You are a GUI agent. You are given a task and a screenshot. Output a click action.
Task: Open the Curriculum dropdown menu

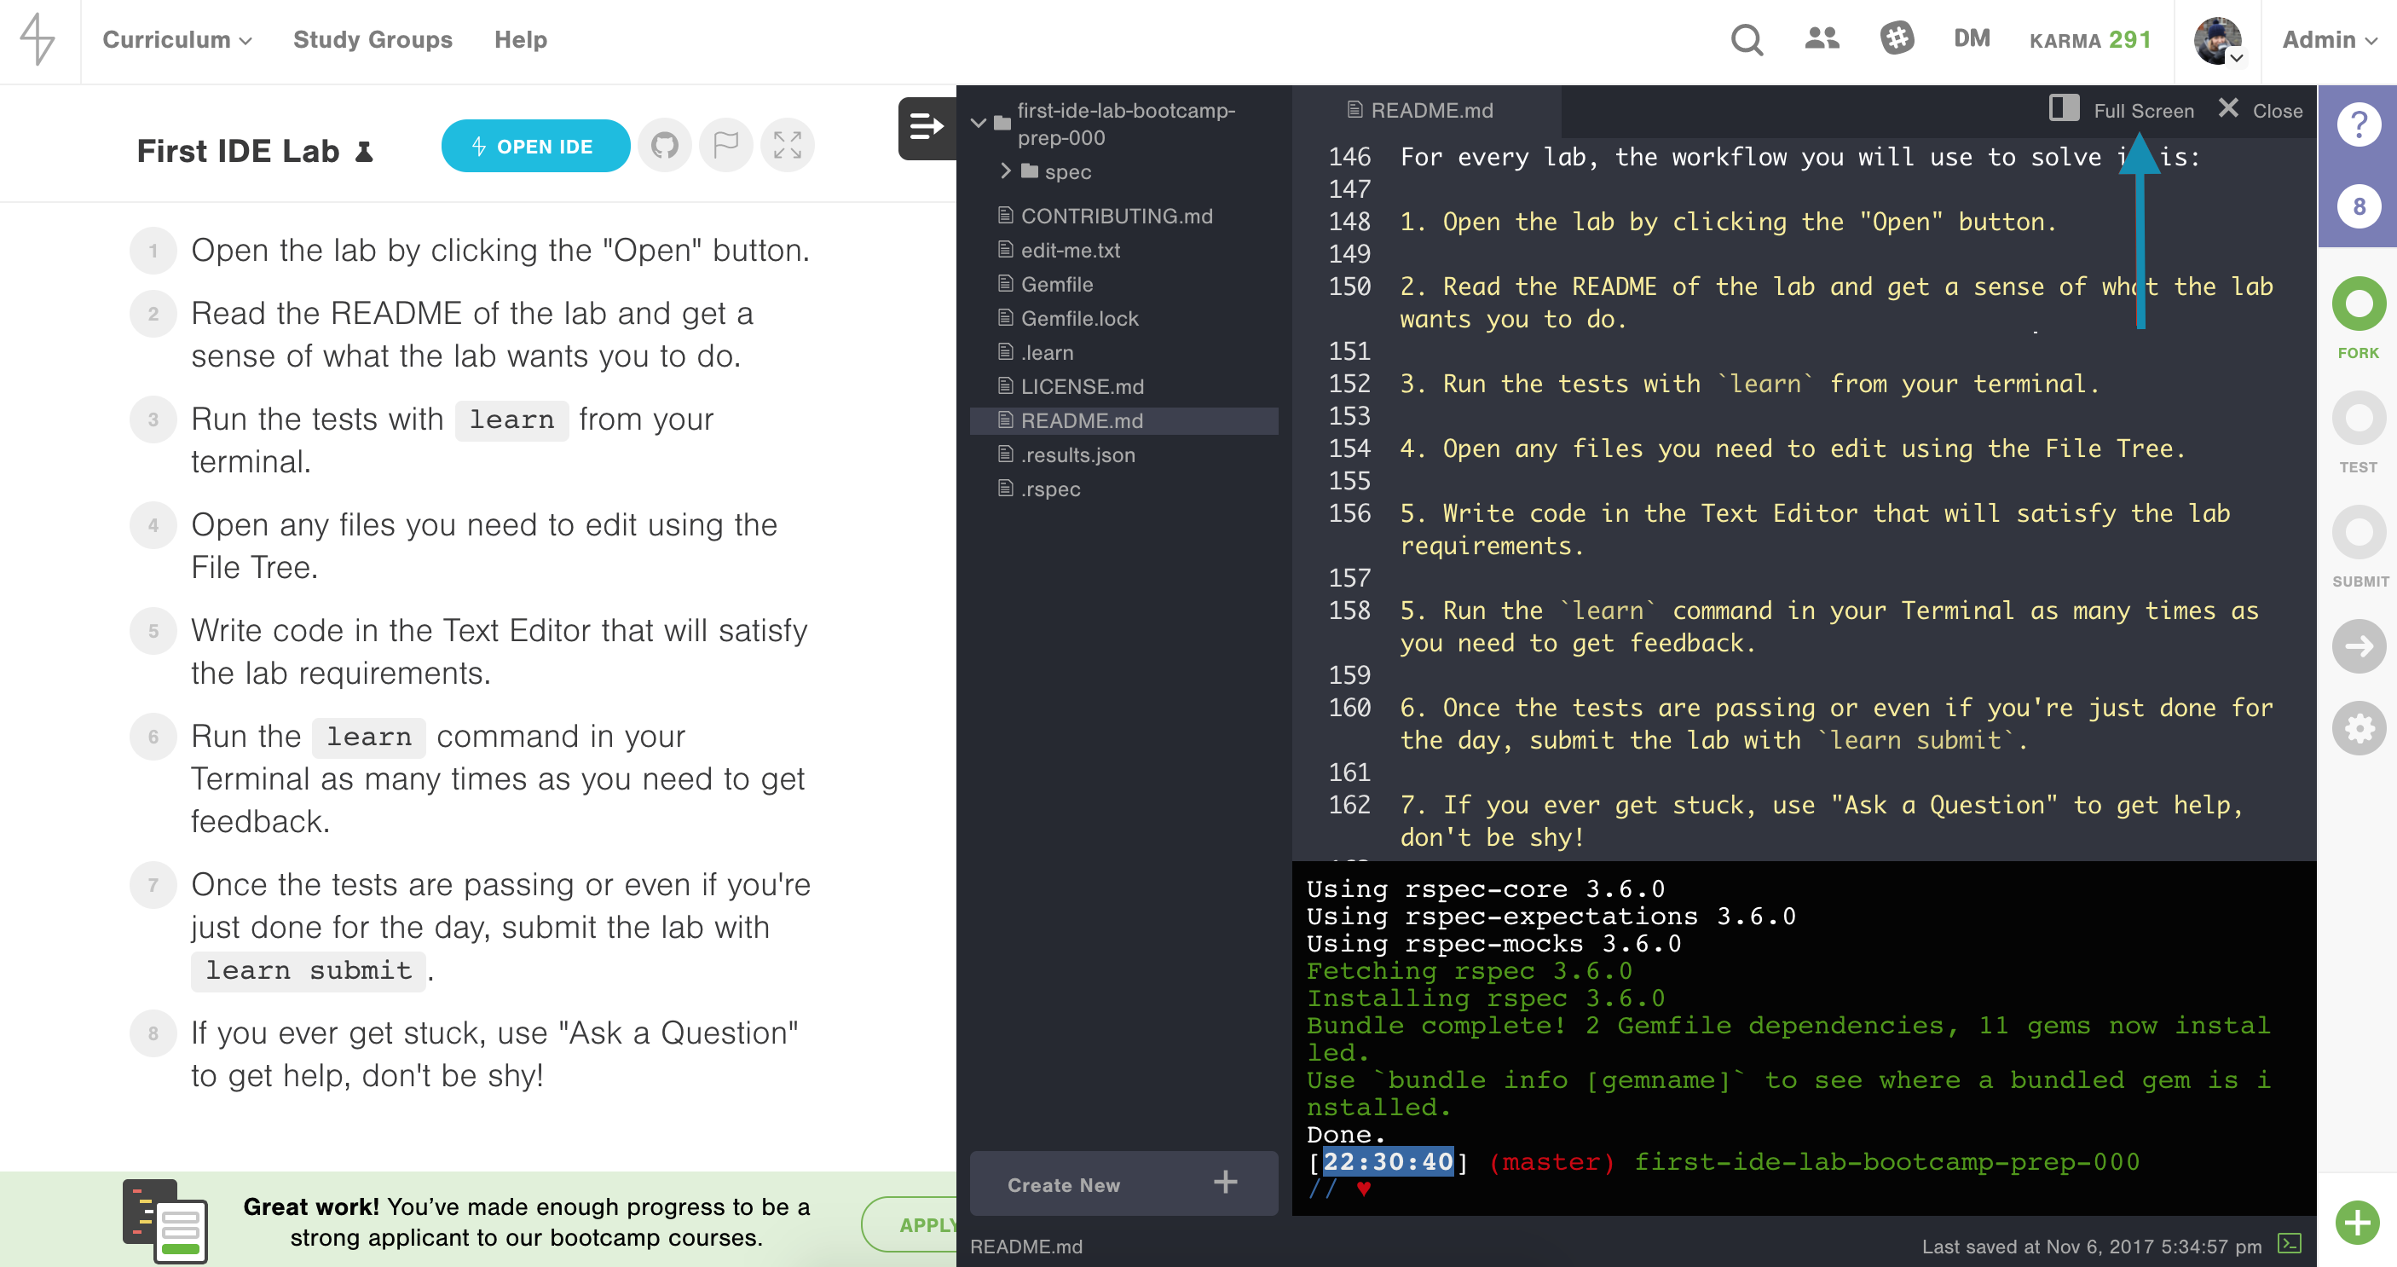point(176,40)
